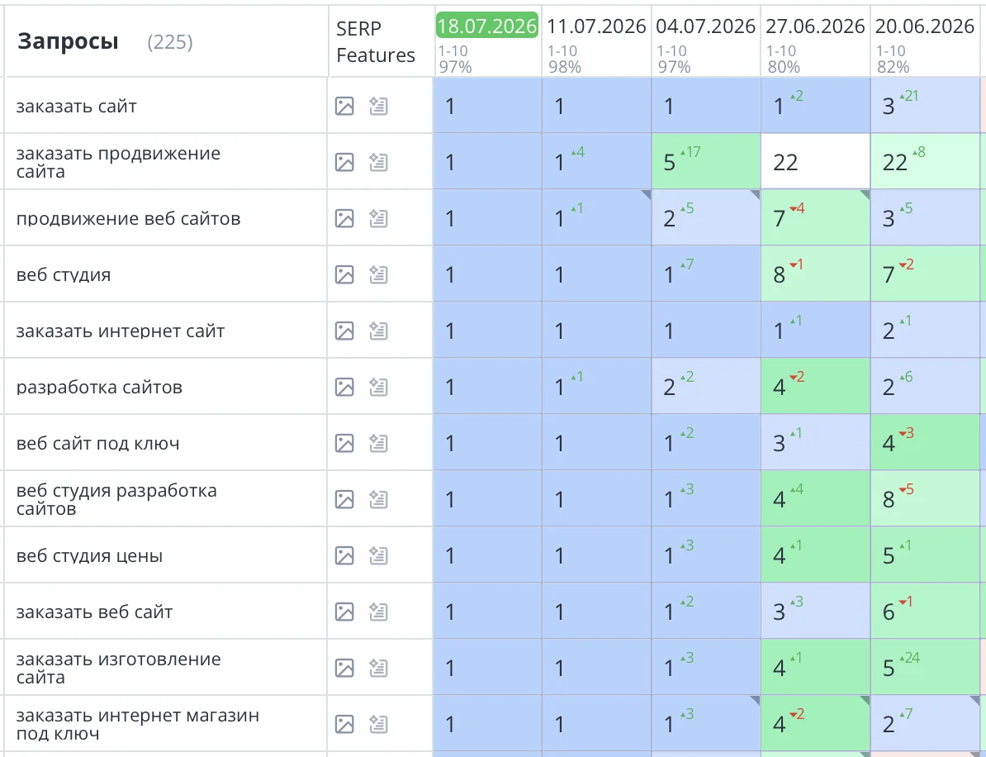Click snippet icon for 'веб студия цены'
986x757 pixels.
[378, 555]
